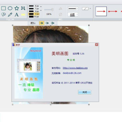122x122 pixels.
Task: Click the close button in About dialog
Action: (84, 92)
